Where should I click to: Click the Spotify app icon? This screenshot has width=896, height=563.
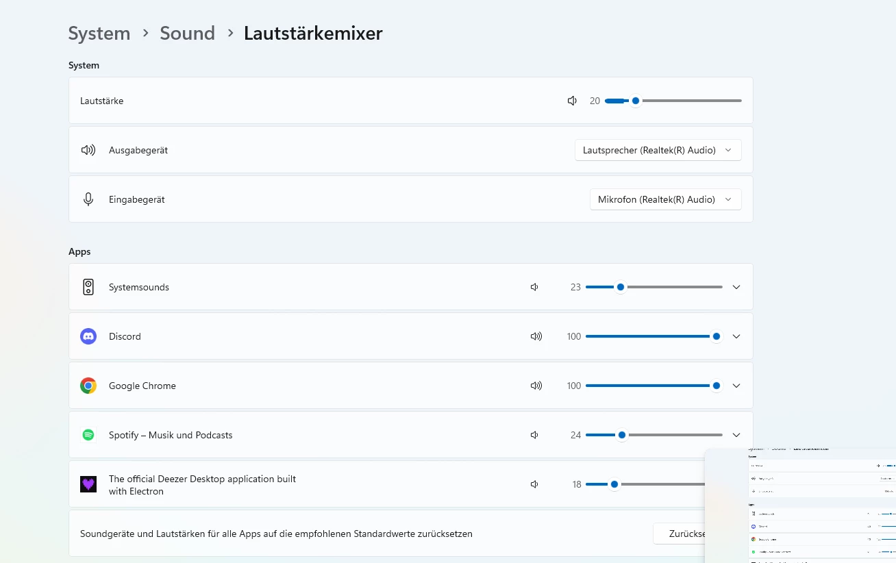88,435
